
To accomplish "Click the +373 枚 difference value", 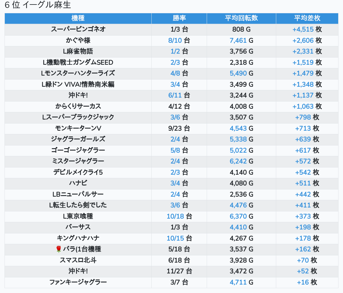I will 307,216.
